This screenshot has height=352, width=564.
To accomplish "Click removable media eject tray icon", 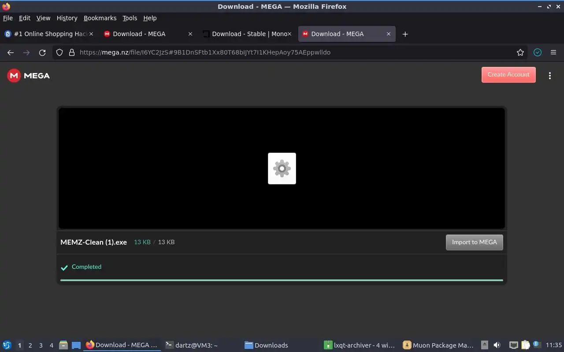I will 485,345.
